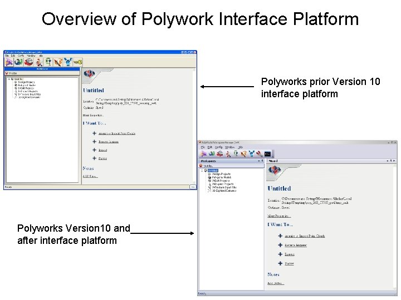Open the red IMEdit icon in Version 10 toolbar
Viewport: 401px width, 300px height.
[219, 153]
